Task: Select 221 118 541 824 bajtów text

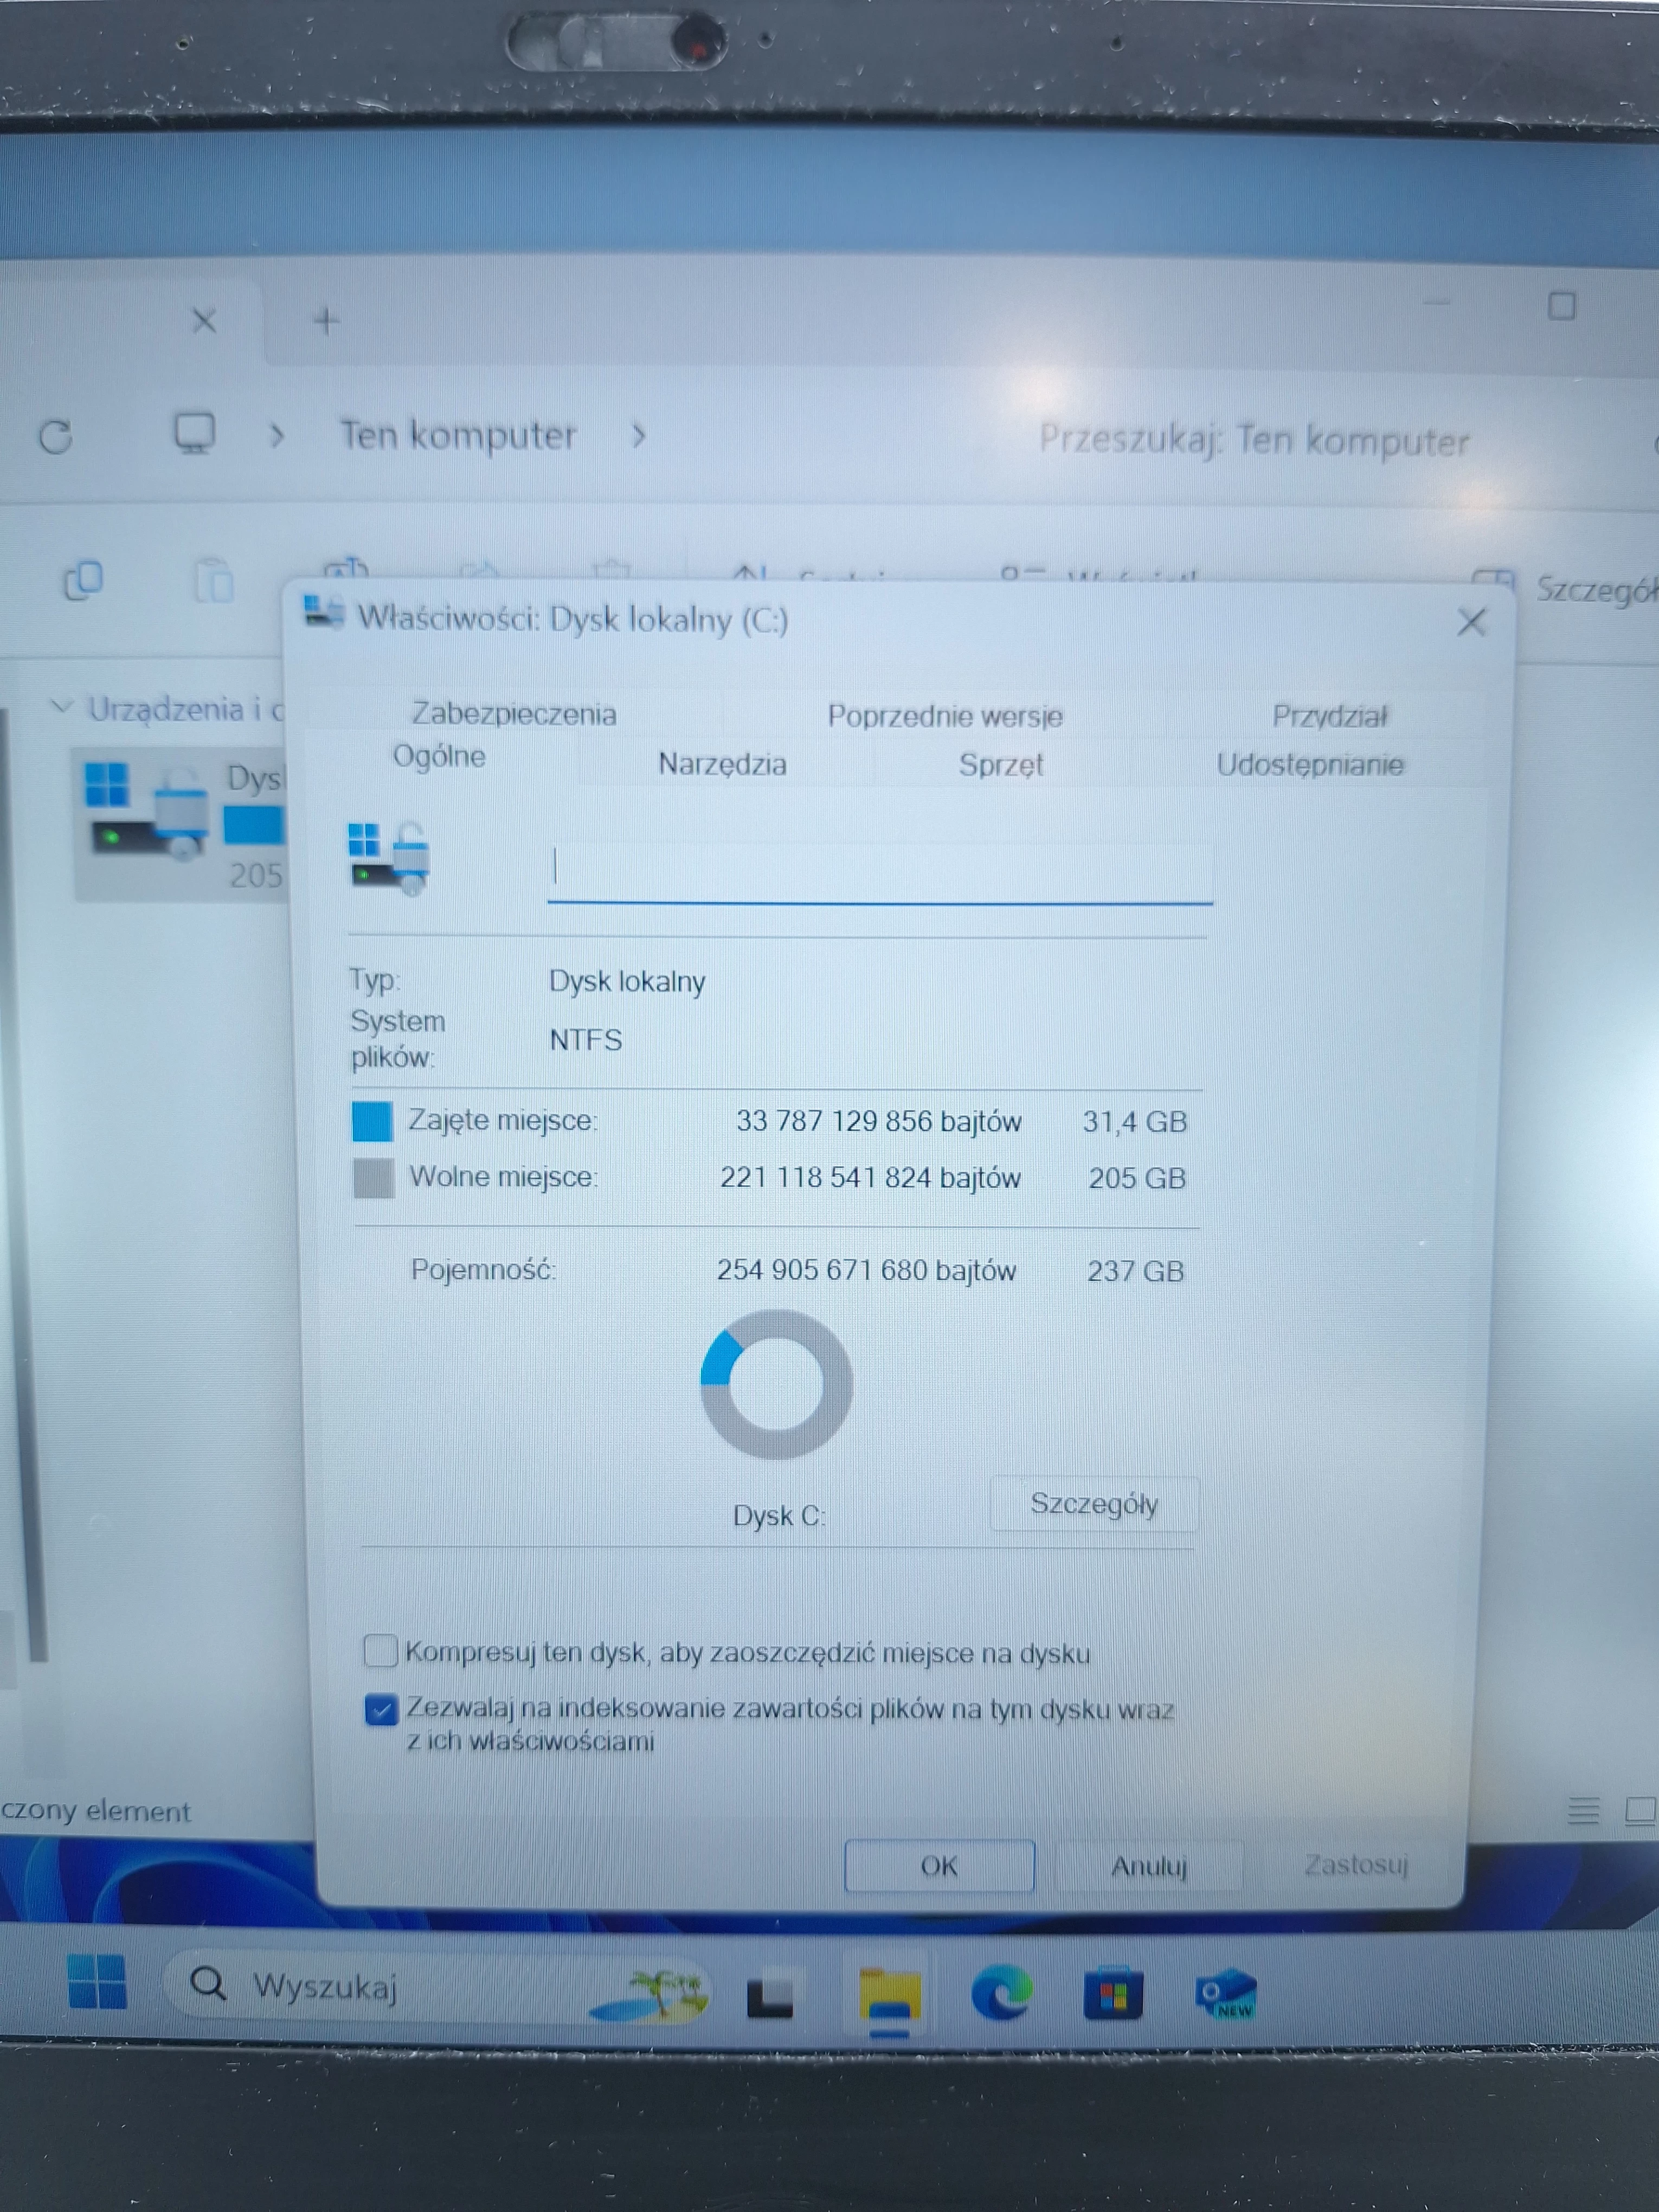Action: pyautogui.click(x=870, y=1177)
